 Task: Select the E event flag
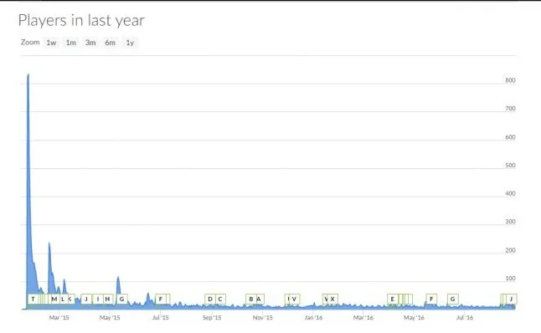coord(393,299)
